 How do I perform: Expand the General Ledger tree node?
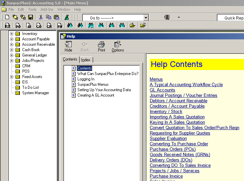11,56
